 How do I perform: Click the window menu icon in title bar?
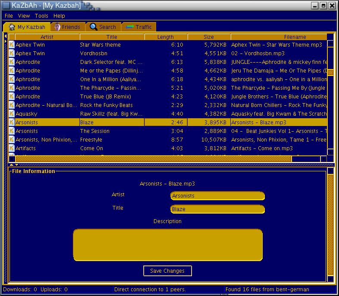tap(6, 5)
